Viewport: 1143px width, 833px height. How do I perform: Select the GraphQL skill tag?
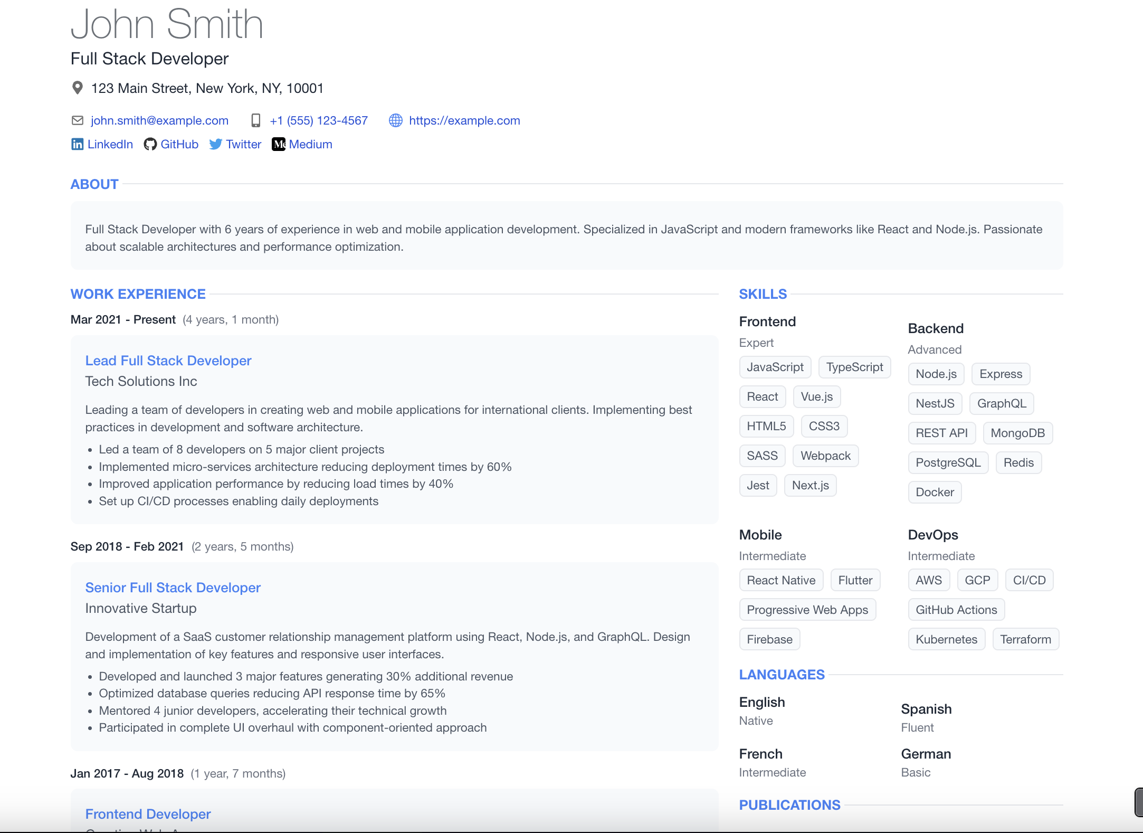[x=1002, y=403]
